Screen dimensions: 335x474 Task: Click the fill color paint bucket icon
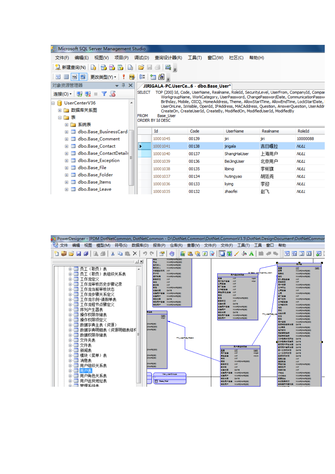click(244, 254)
